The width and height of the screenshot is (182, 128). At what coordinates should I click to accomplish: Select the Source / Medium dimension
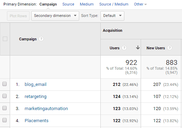(x=114, y=4)
